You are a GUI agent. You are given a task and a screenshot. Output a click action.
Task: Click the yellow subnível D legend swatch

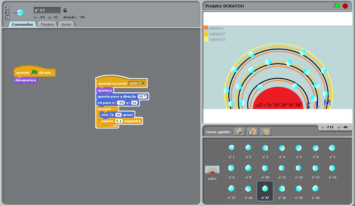(206, 39)
